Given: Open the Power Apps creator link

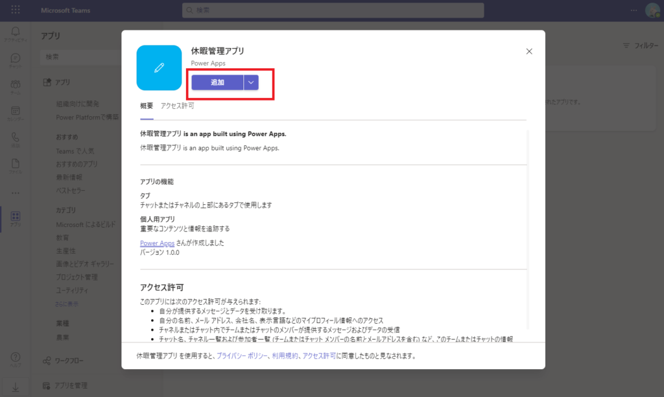Looking at the screenshot, I should click(x=157, y=243).
